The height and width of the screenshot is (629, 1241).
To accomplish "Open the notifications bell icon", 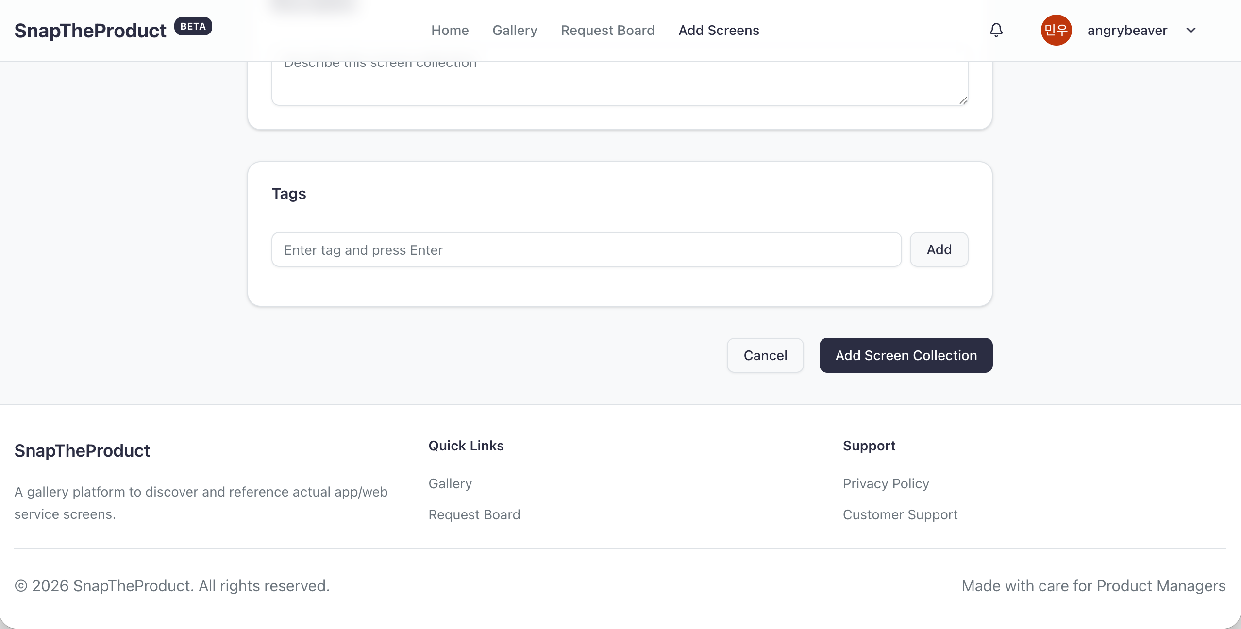I will pos(996,30).
